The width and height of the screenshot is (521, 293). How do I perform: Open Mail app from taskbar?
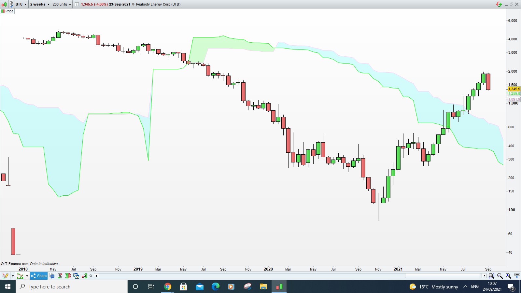[199, 286]
